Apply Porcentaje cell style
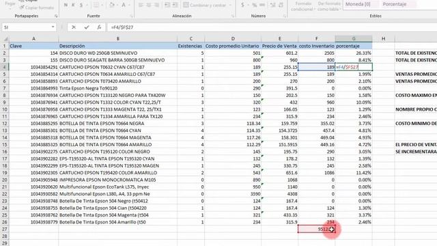Viewport: 437px width, 246px height. pos(398,4)
